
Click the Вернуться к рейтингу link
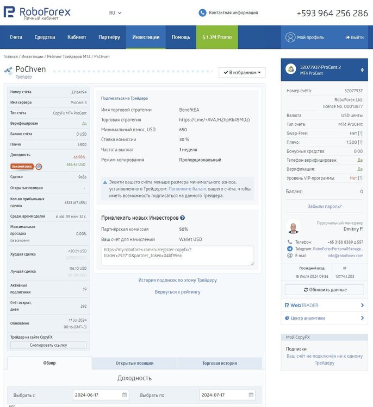click(177, 292)
